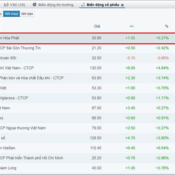Select the khoán SSI row

pyautogui.click(x=87, y=58)
